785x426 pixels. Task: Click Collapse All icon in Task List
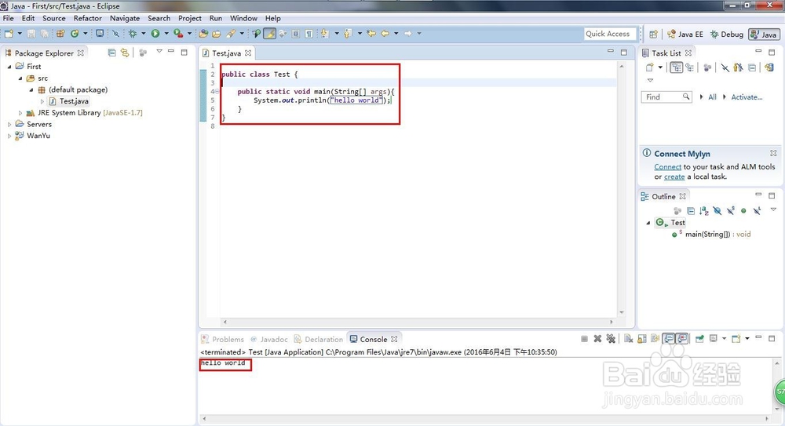752,67
